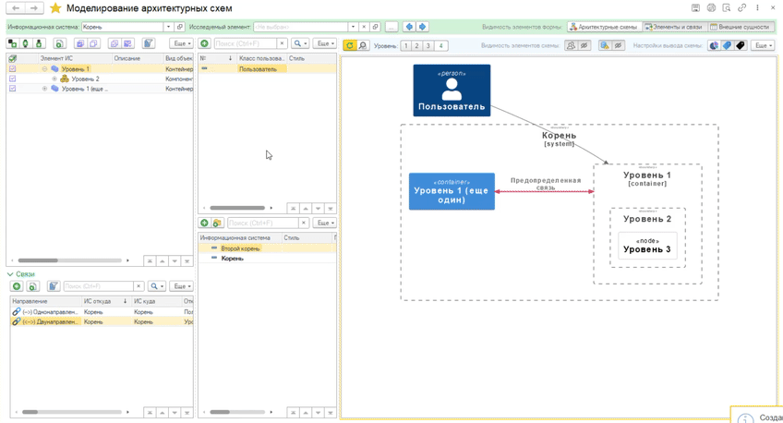Toggle the checkbox for Уровень 1 row
783x423 pixels.
point(13,69)
